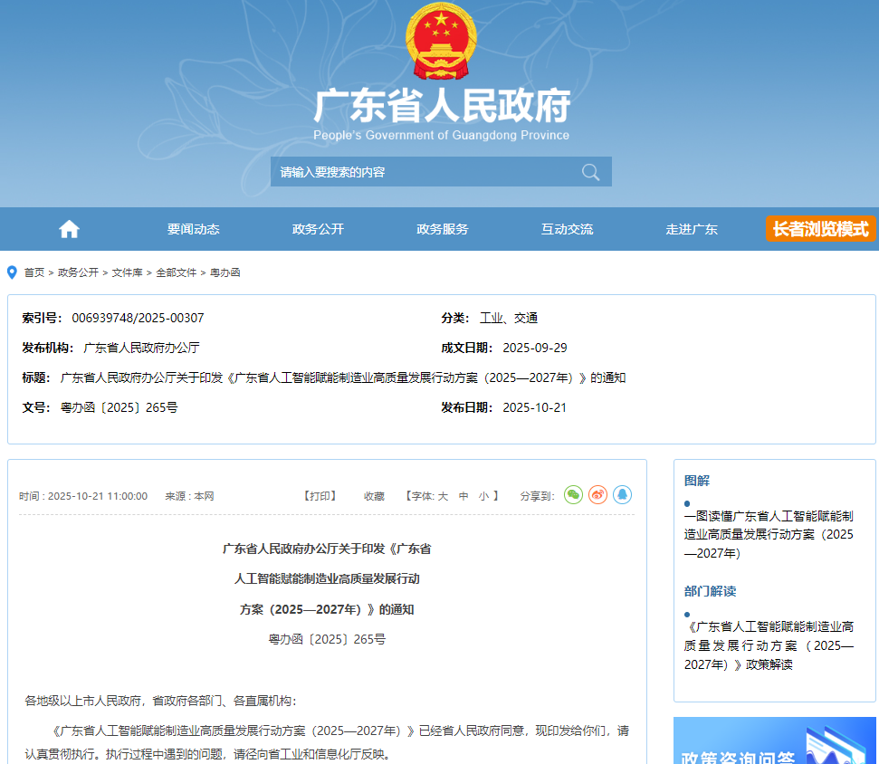The width and height of the screenshot is (879, 764).
Task: Switch font size to 中
Action: coord(464,495)
